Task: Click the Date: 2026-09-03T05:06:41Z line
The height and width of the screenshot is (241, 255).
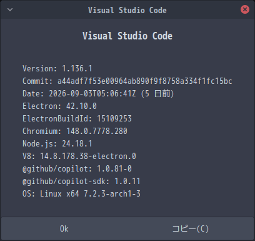Action: (x=98, y=94)
